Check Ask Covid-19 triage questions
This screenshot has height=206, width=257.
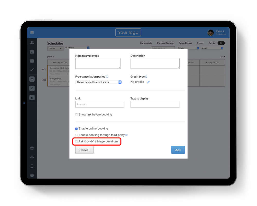[76, 141]
